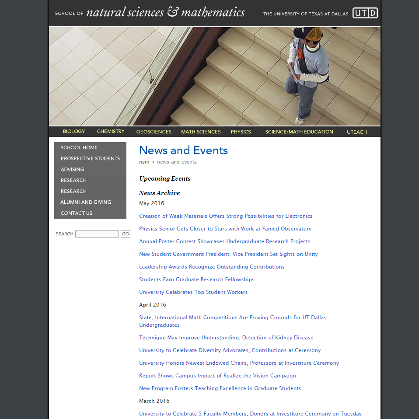This screenshot has width=419, height=419.
Task: Navigate to the Physics department
Action: 241,132
